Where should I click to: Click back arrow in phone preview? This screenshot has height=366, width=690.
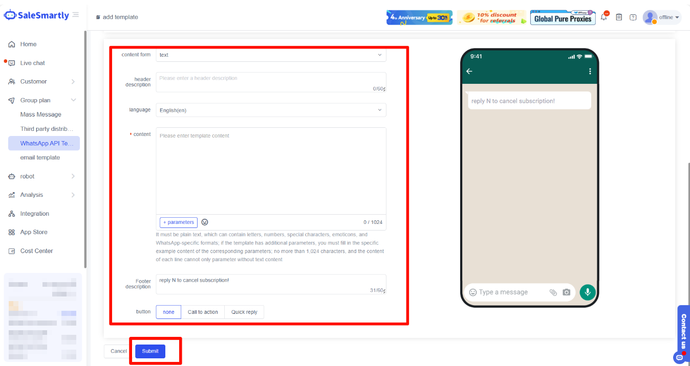tap(469, 72)
